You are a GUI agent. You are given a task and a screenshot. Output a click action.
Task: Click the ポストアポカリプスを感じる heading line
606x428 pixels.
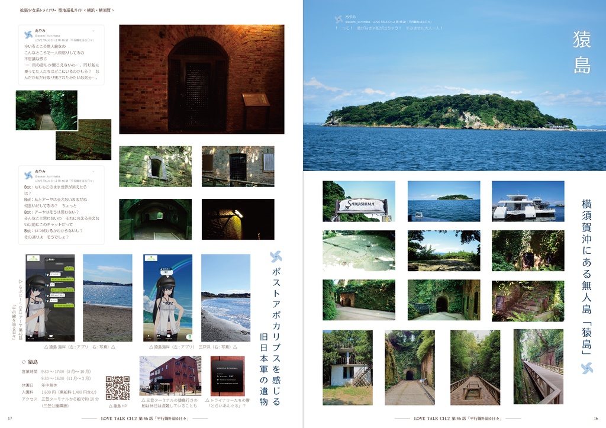tap(276, 336)
